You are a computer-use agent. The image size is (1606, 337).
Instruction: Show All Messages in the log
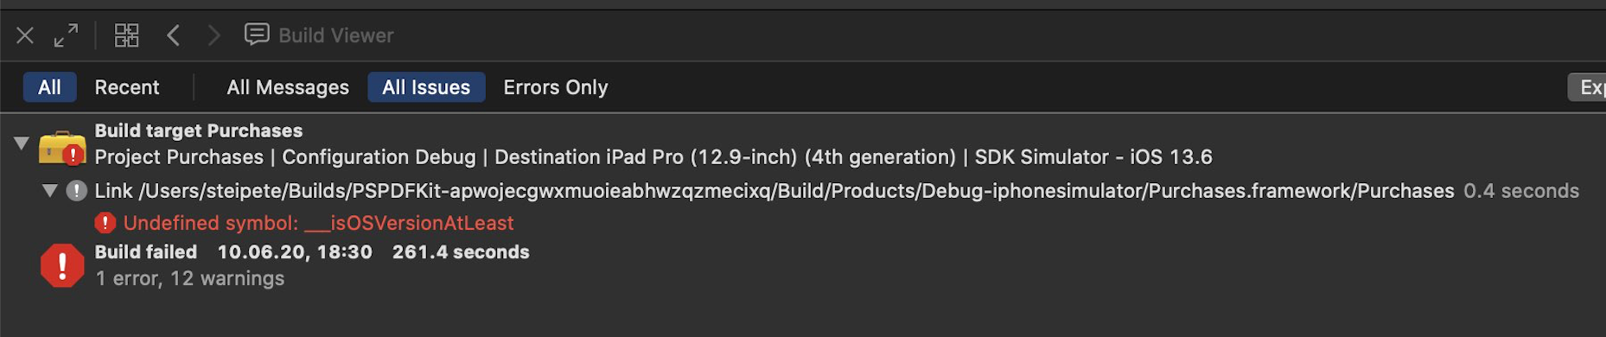(x=288, y=87)
